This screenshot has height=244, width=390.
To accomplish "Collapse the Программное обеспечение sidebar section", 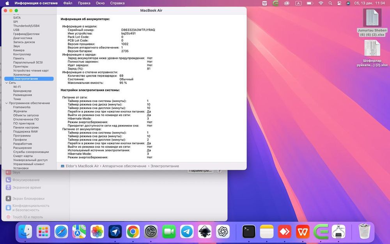I will coord(6,103).
